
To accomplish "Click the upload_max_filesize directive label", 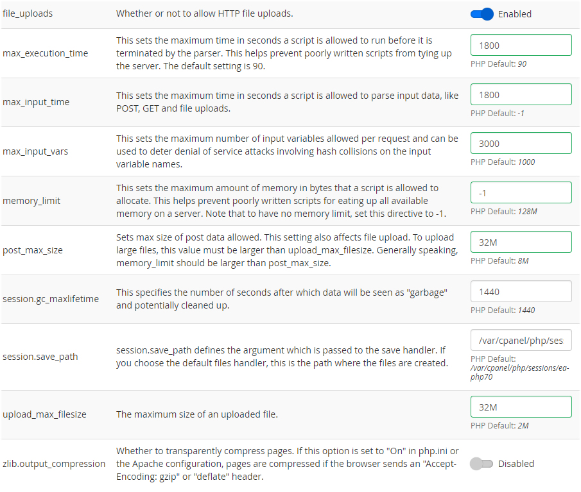I will point(44,414).
